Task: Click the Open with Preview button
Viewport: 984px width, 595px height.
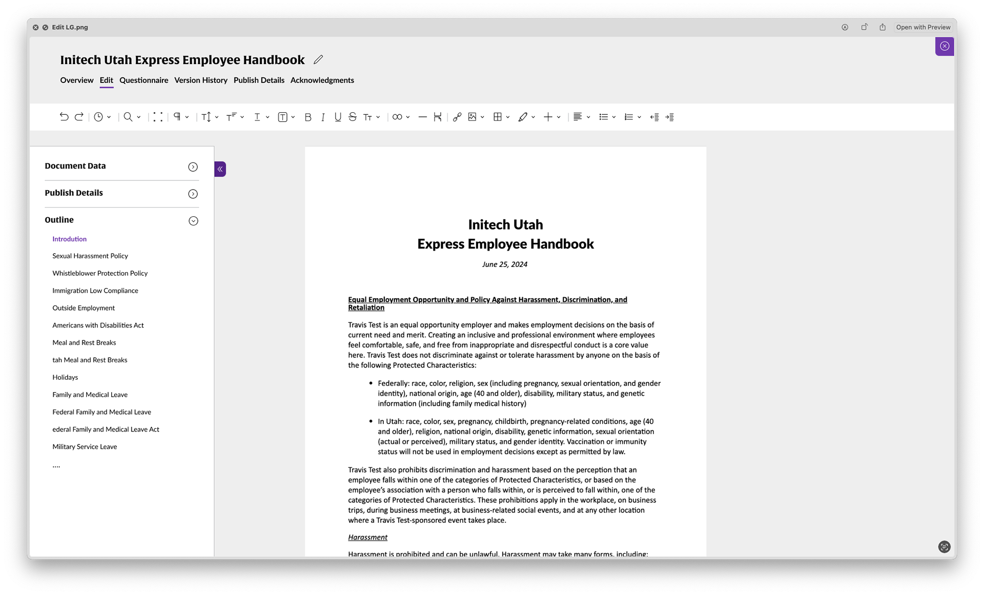Action: point(923,27)
